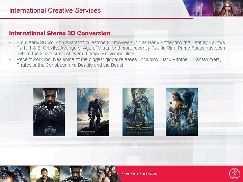Image resolution: width=243 pixels, height=182 pixels.
Task: Click the line 'Pirates of the Caribbean and Beauty'
Action: (x=70, y=65)
